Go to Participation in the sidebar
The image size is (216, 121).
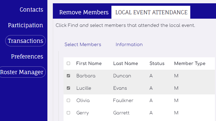[25, 25]
